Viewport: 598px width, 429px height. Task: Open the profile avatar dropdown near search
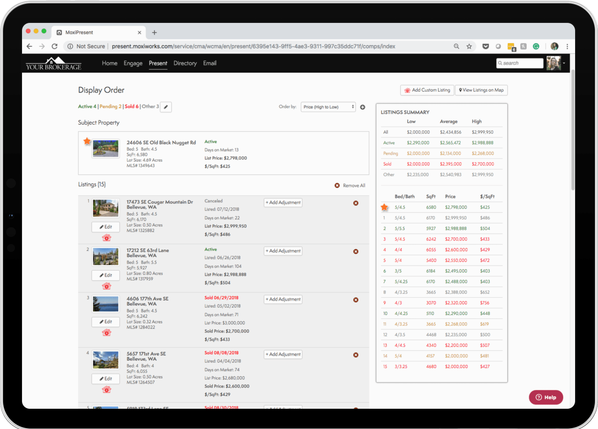(x=555, y=63)
